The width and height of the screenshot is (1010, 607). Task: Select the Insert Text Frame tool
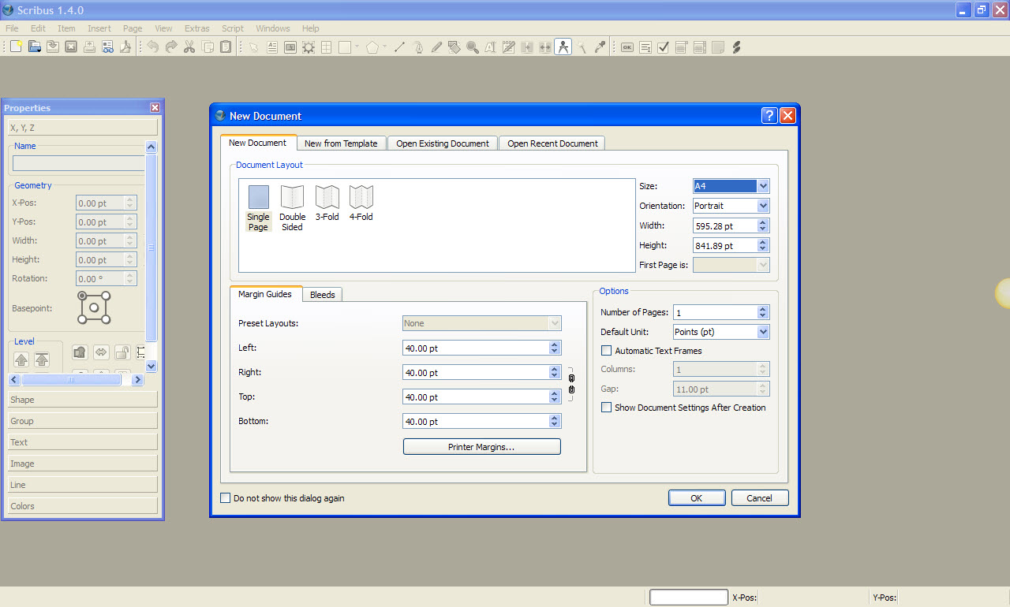click(272, 47)
